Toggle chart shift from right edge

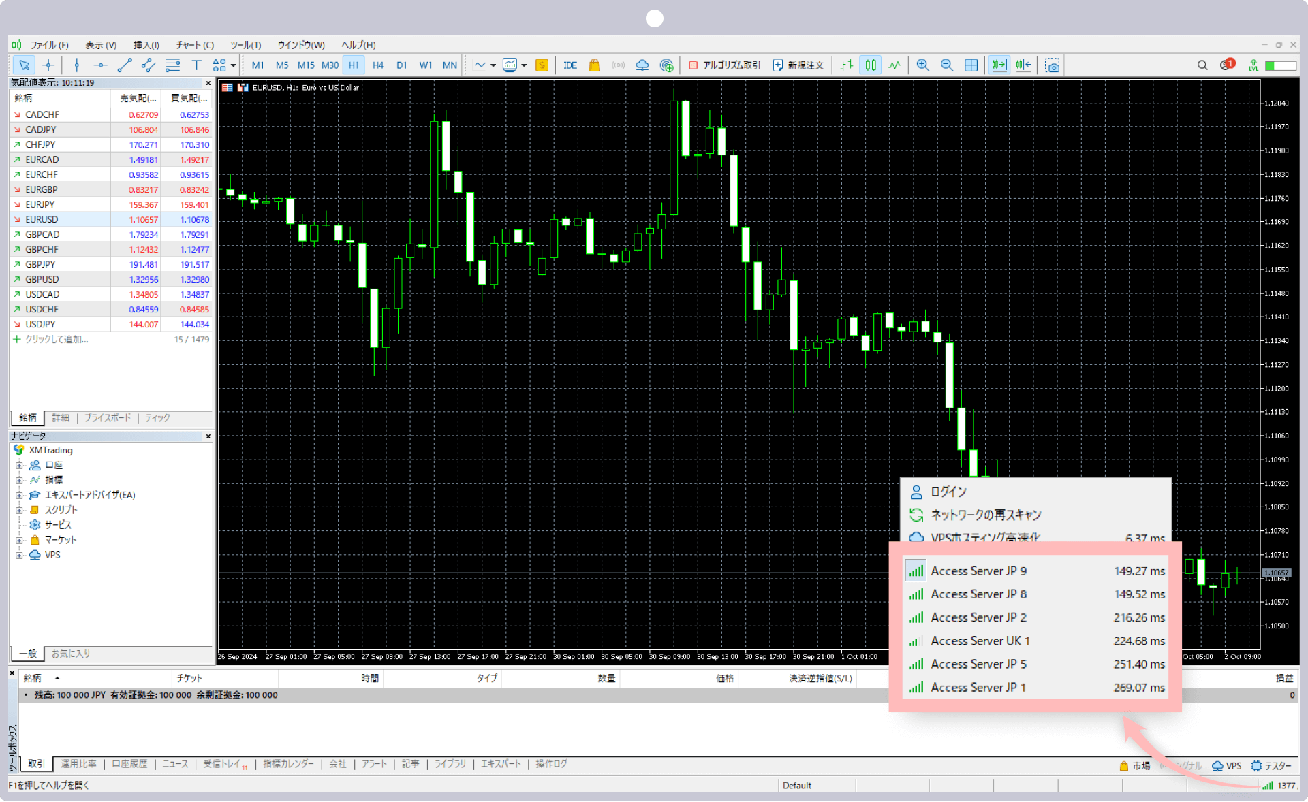click(1023, 65)
